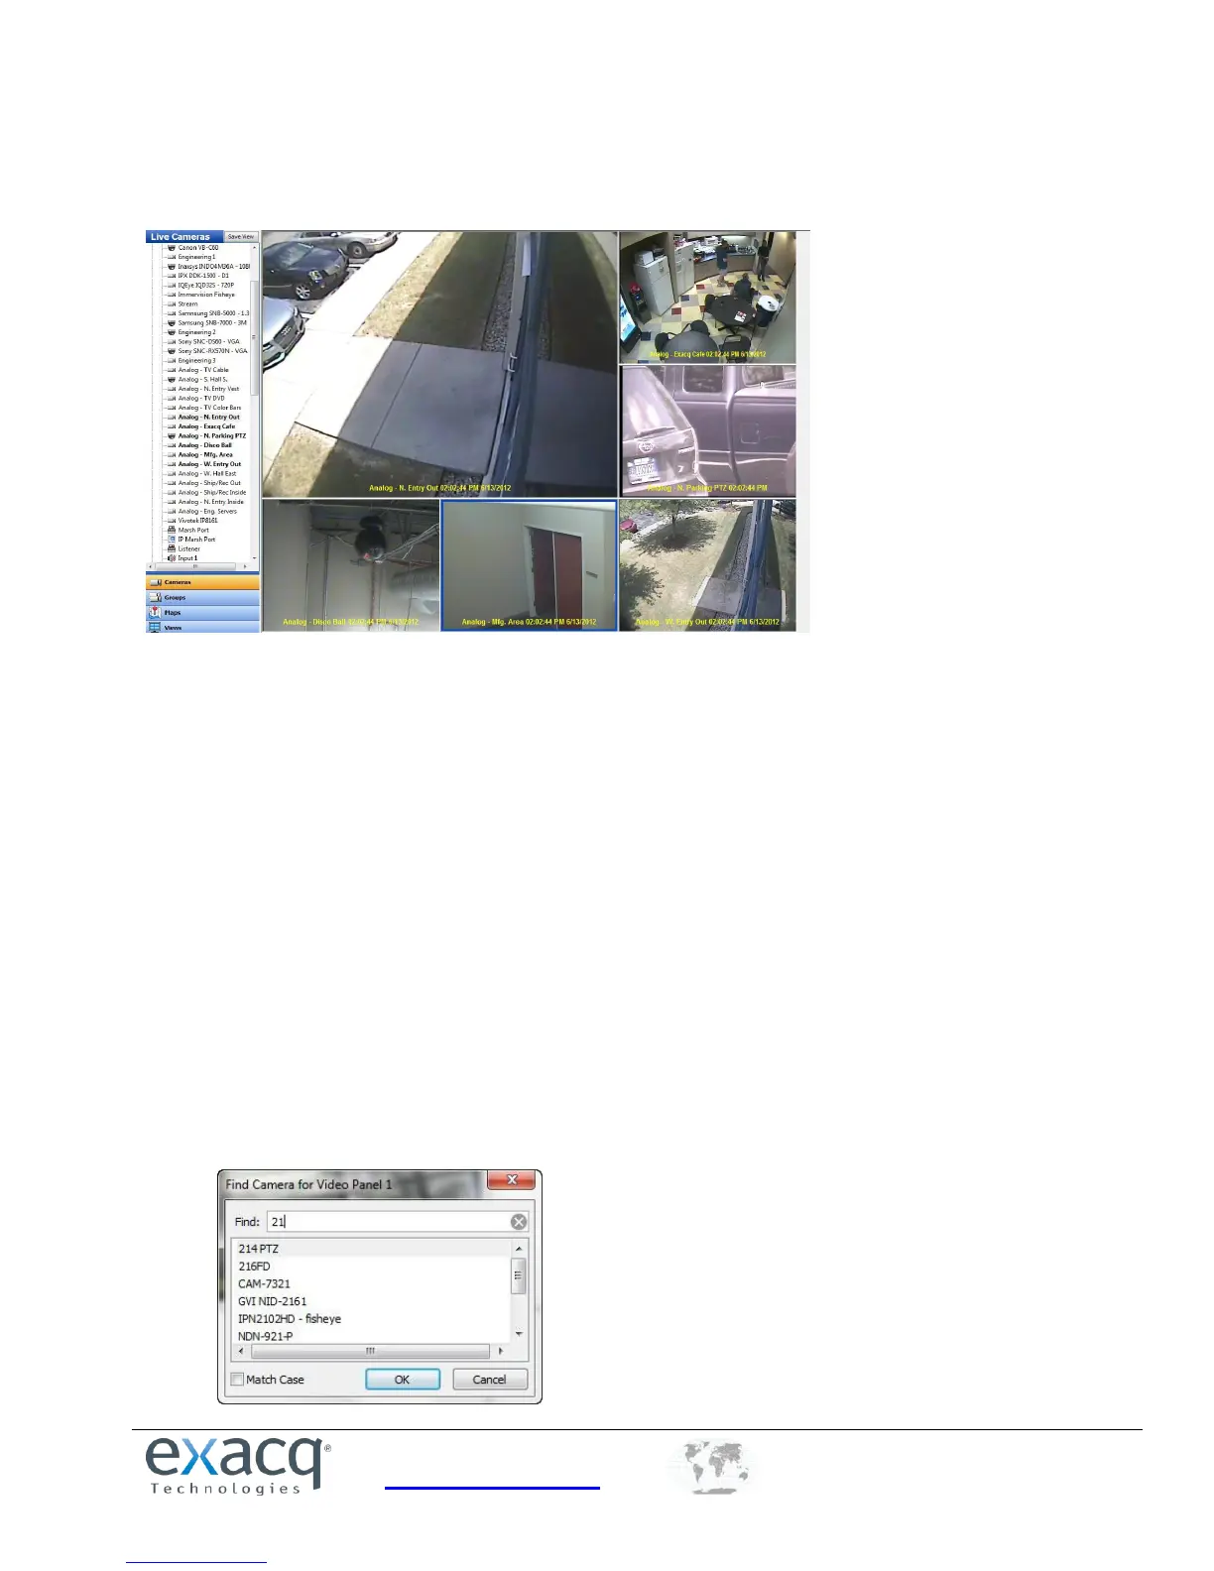Click OK in Find Camera dialog
1214x1571 pixels.
[x=402, y=1380]
